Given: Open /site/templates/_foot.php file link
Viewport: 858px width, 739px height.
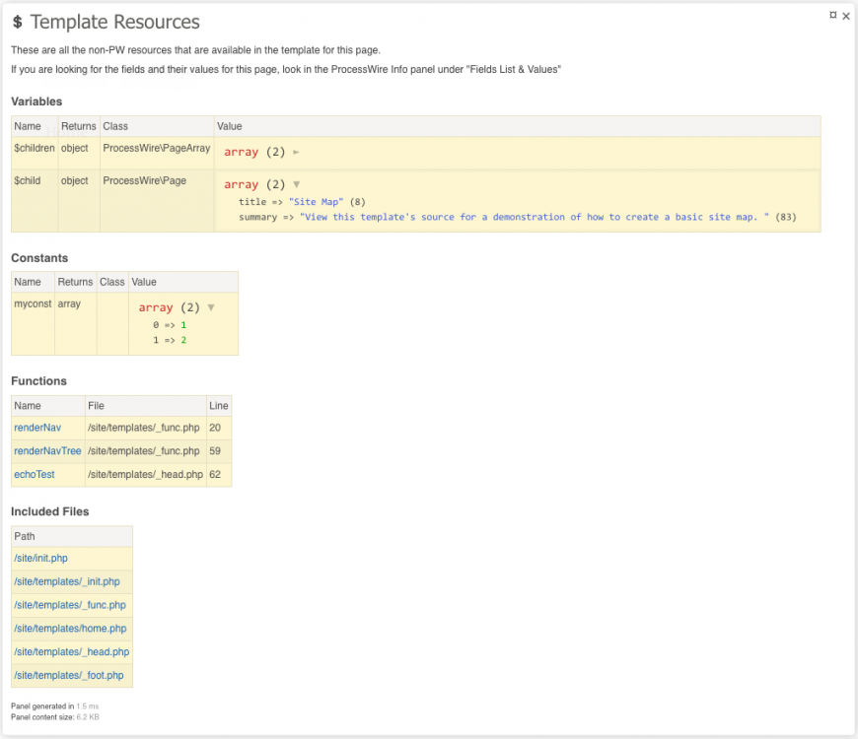Looking at the screenshot, I should pos(69,676).
